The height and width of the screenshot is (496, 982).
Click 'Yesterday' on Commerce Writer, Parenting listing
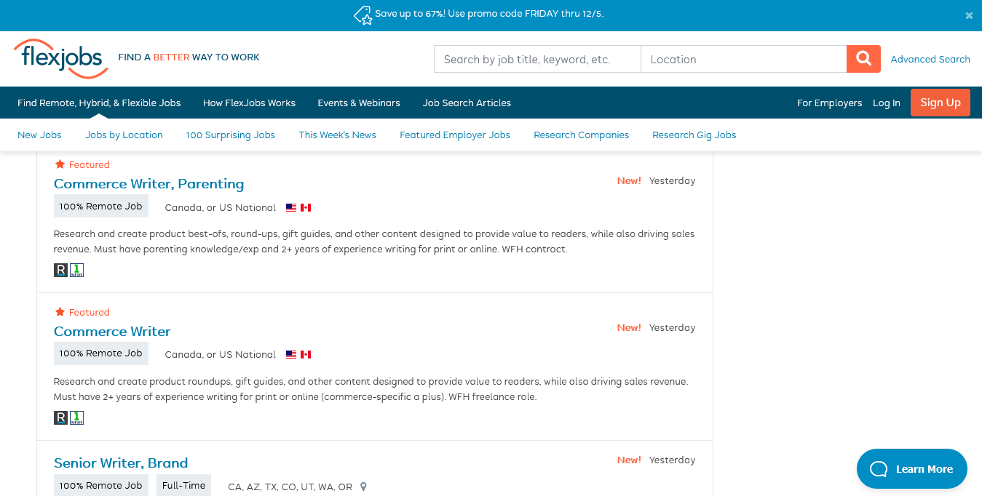click(x=672, y=181)
